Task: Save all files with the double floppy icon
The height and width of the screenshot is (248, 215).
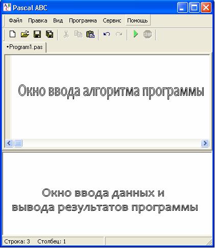Action: point(50,34)
